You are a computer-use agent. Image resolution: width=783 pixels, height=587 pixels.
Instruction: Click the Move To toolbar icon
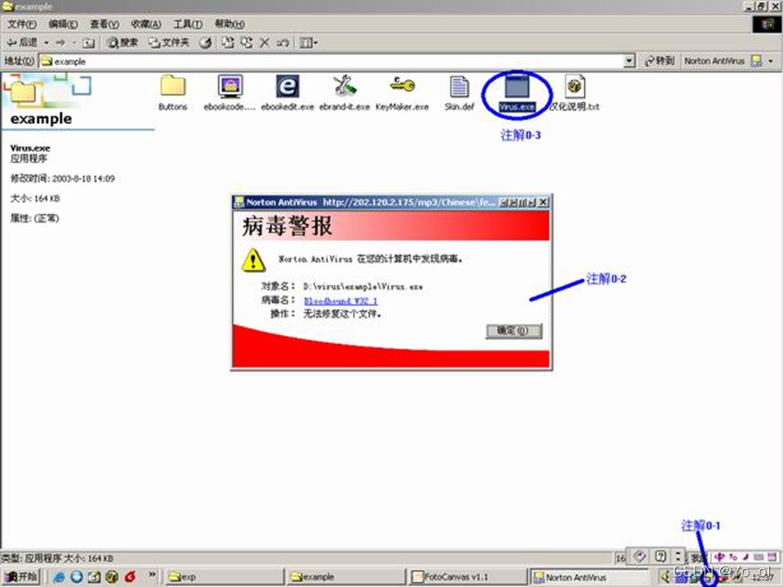tap(228, 42)
